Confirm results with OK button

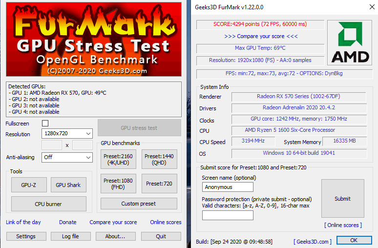(354, 240)
